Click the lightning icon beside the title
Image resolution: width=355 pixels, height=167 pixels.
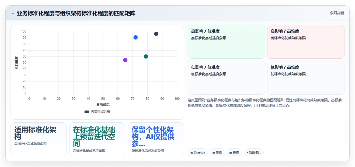[13, 13]
